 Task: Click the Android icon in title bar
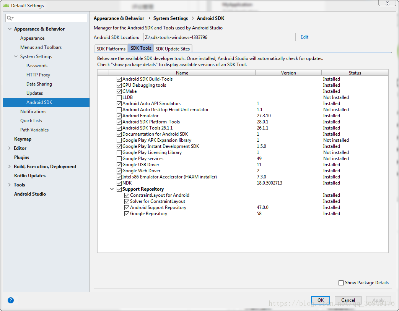coord(6,6)
